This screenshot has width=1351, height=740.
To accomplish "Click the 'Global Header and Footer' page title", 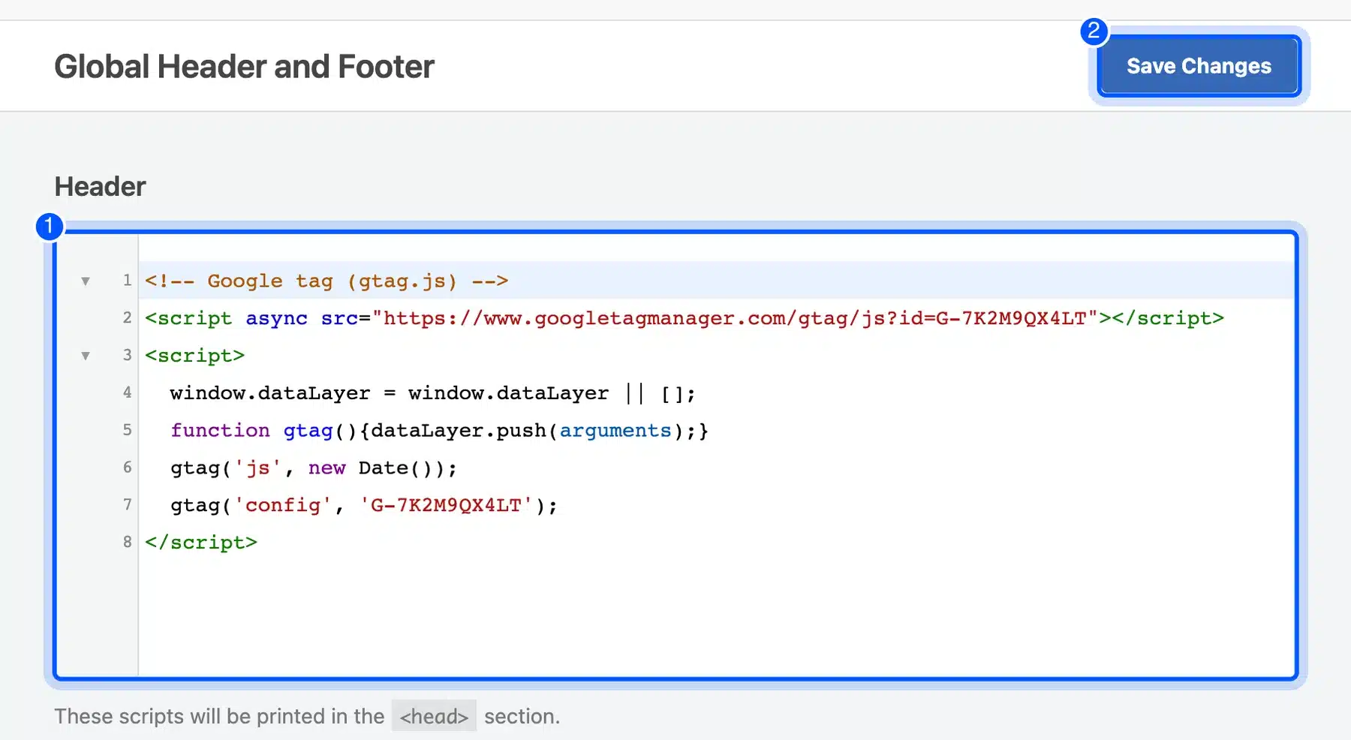I will click(244, 67).
